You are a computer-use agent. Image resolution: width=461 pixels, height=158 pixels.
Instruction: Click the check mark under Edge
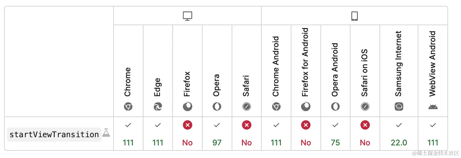coord(158,125)
